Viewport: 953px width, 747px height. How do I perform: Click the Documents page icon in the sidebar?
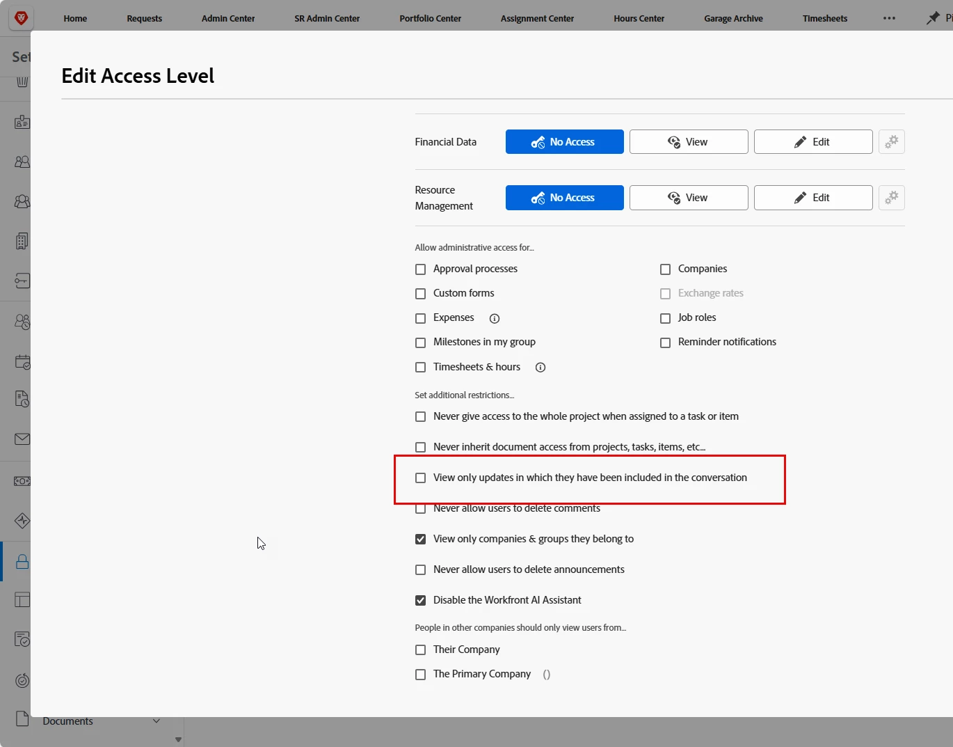22,719
